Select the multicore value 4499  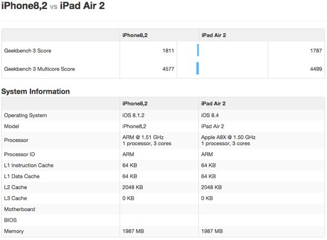click(x=316, y=69)
